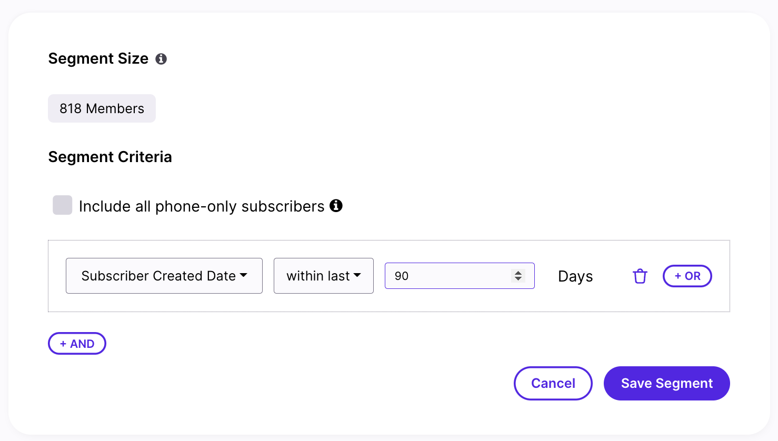Focus the number field showing 90
Image resolution: width=778 pixels, height=441 pixels.
(460, 276)
